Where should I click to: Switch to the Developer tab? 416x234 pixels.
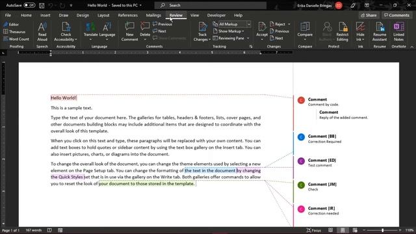[216, 15]
